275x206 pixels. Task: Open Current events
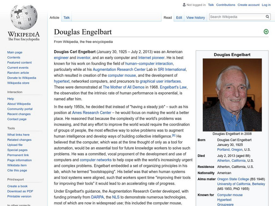click(x=18, y=67)
